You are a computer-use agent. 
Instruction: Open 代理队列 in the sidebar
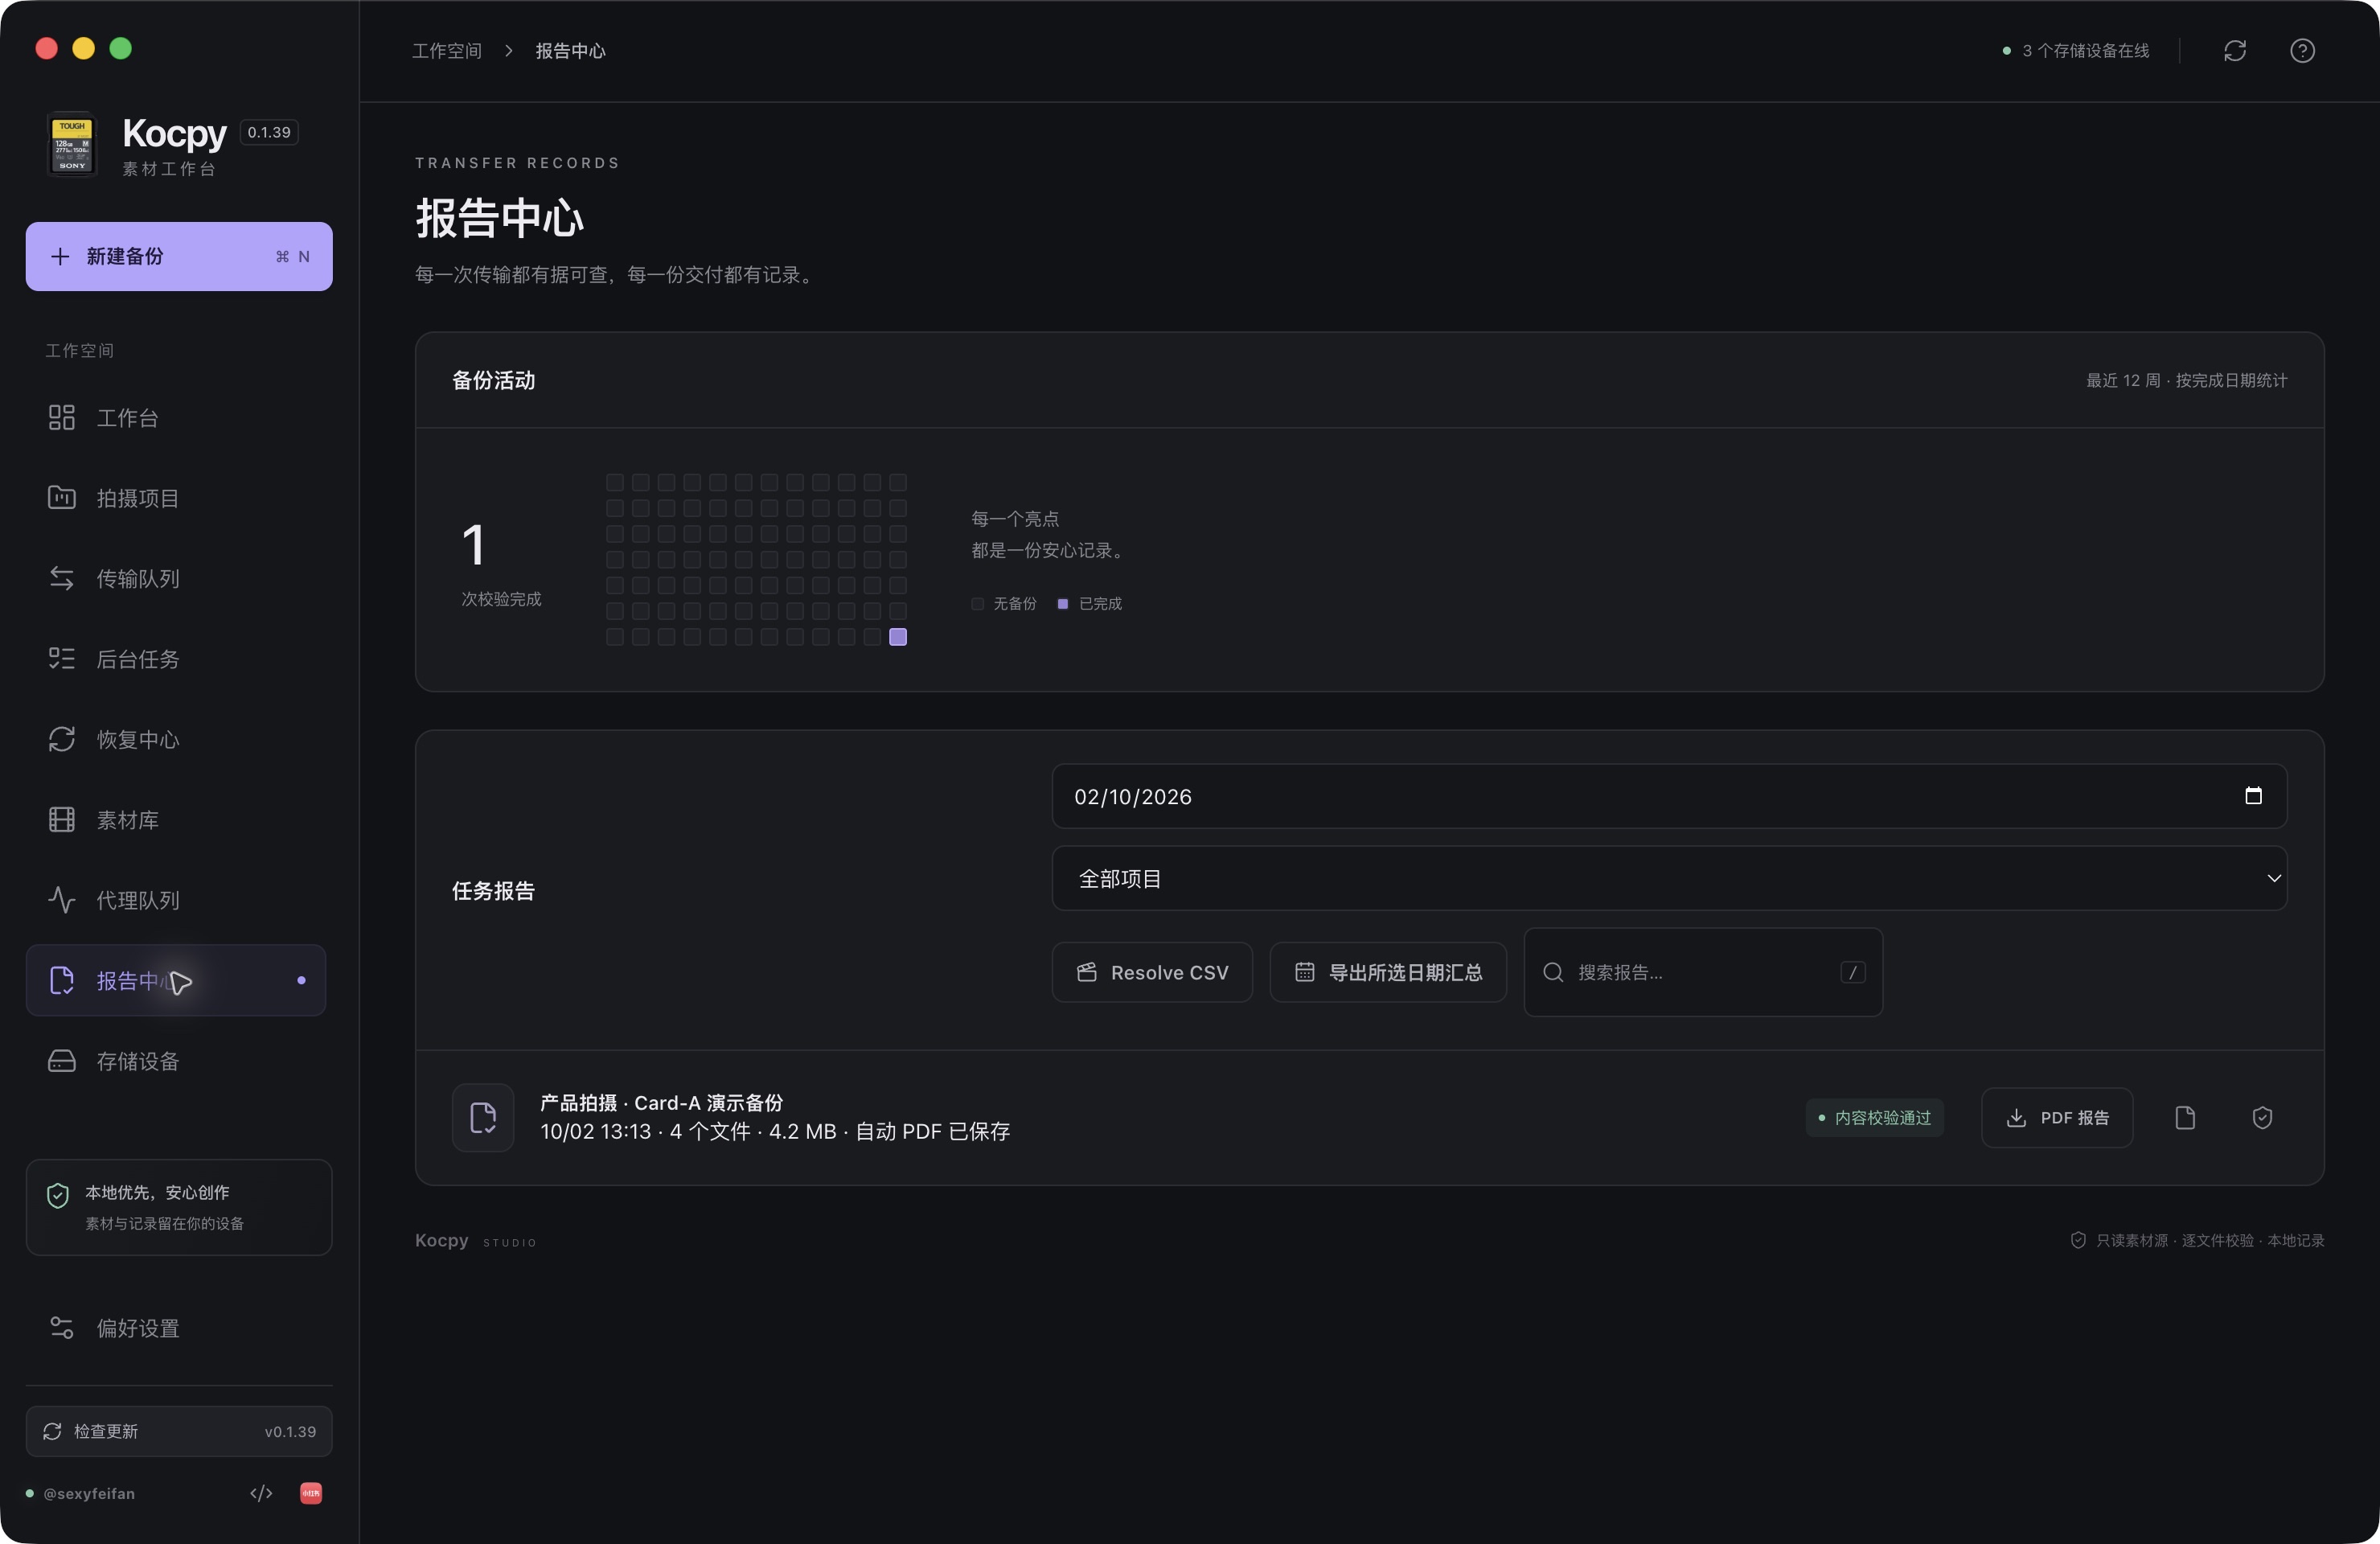(176, 900)
